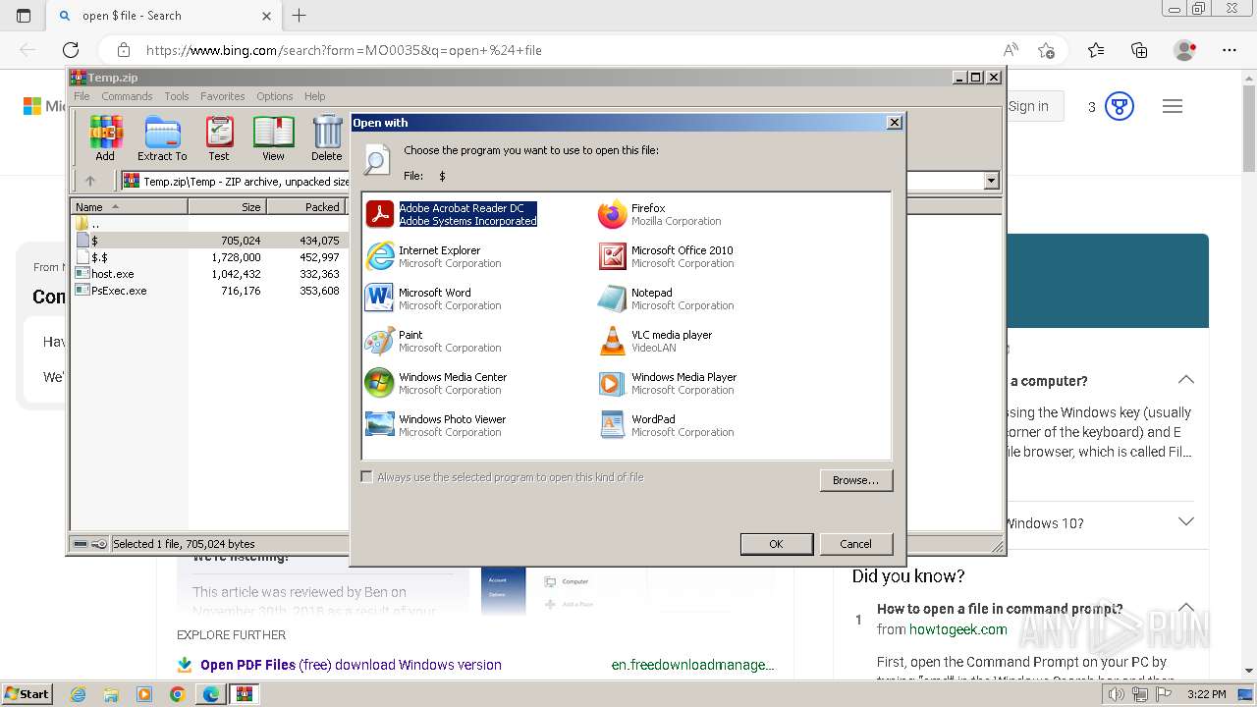The width and height of the screenshot is (1257, 707).
Task: Select Internet Explorer program icon
Action: 379,256
